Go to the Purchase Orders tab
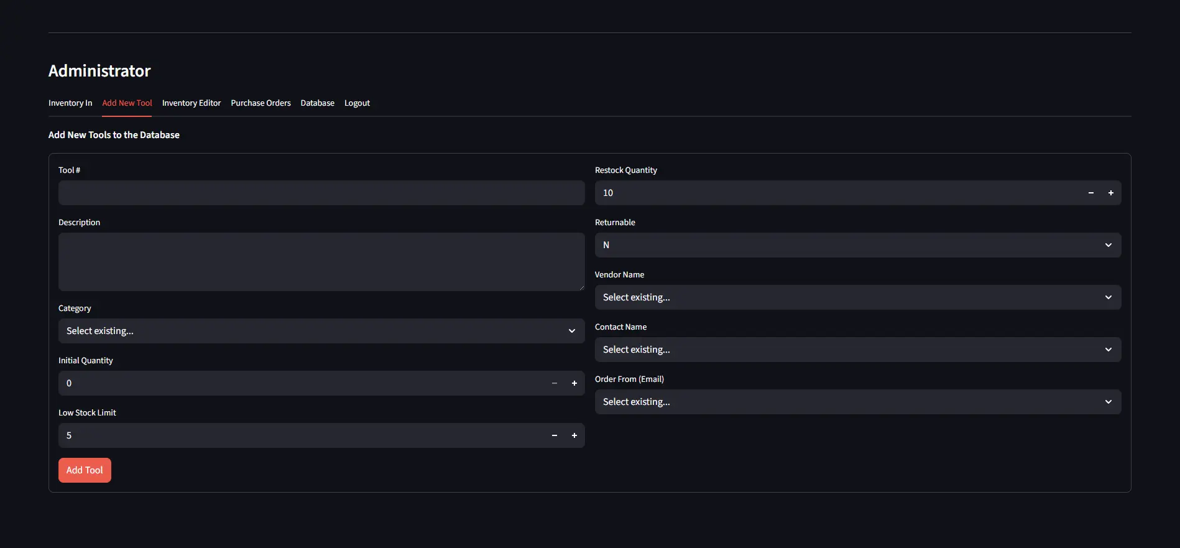1180x548 pixels. point(260,103)
